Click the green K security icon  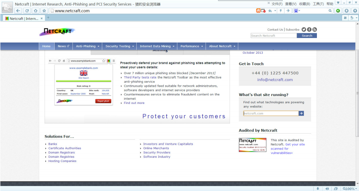(x=338, y=11)
